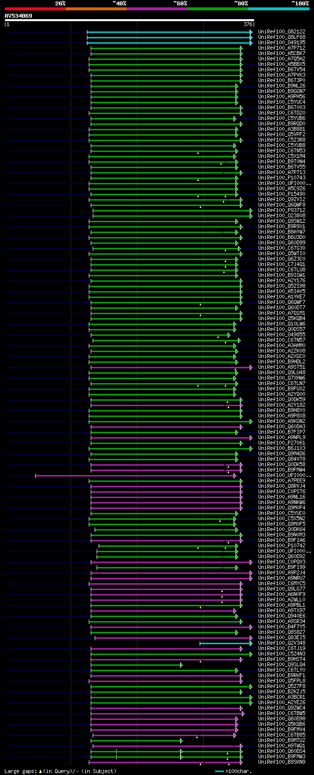Select label UniRef100_Q84VT8
This screenshot has height=775, width=314.
pyautogui.click(x=282, y=459)
